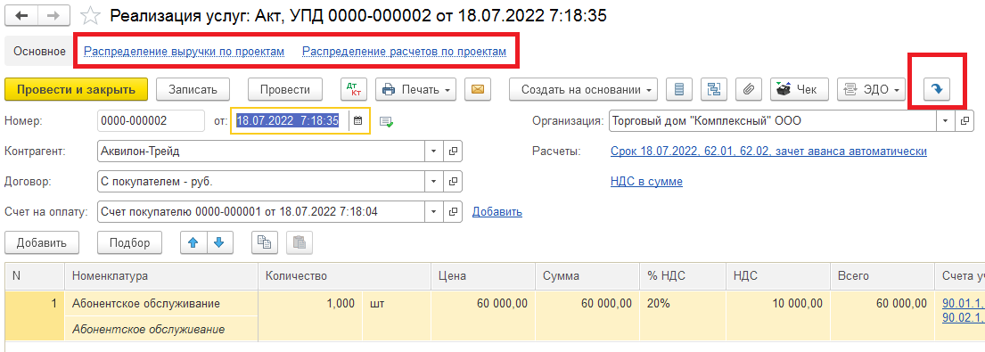This screenshot has width=985, height=352.
Task: Open the Дт/Кт postings icon
Action: (354, 89)
